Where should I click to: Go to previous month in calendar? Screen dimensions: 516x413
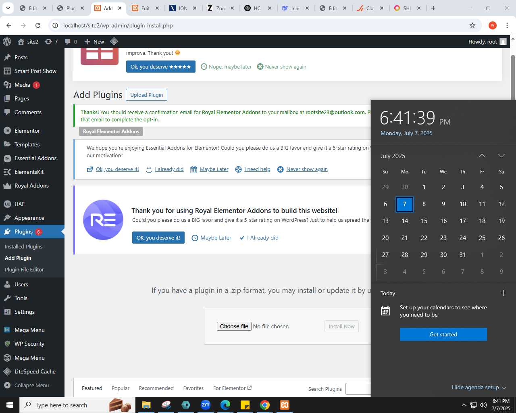[482, 156]
